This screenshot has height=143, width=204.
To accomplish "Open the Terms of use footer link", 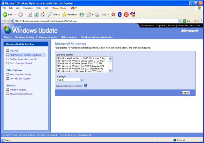I will point(68,135).
